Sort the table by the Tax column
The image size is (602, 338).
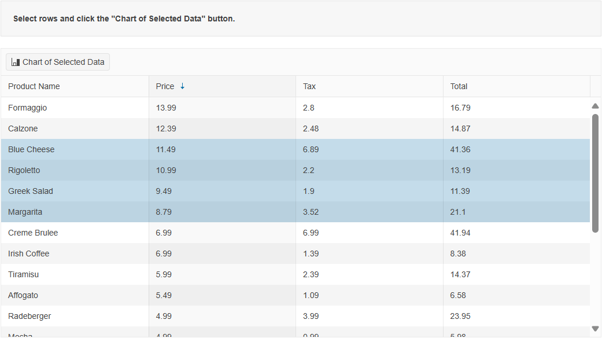pos(309,86)
